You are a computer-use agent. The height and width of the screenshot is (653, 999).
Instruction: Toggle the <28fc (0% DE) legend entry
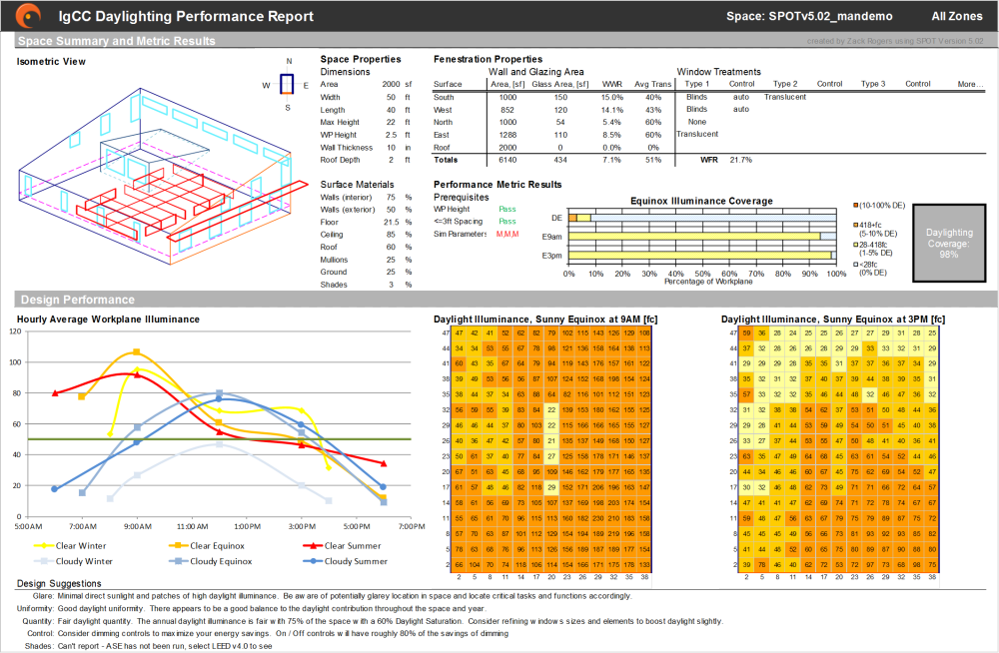[x=855, y=264]
